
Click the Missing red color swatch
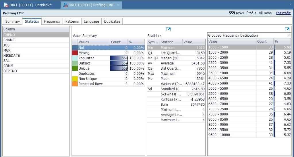click(75, 53)
